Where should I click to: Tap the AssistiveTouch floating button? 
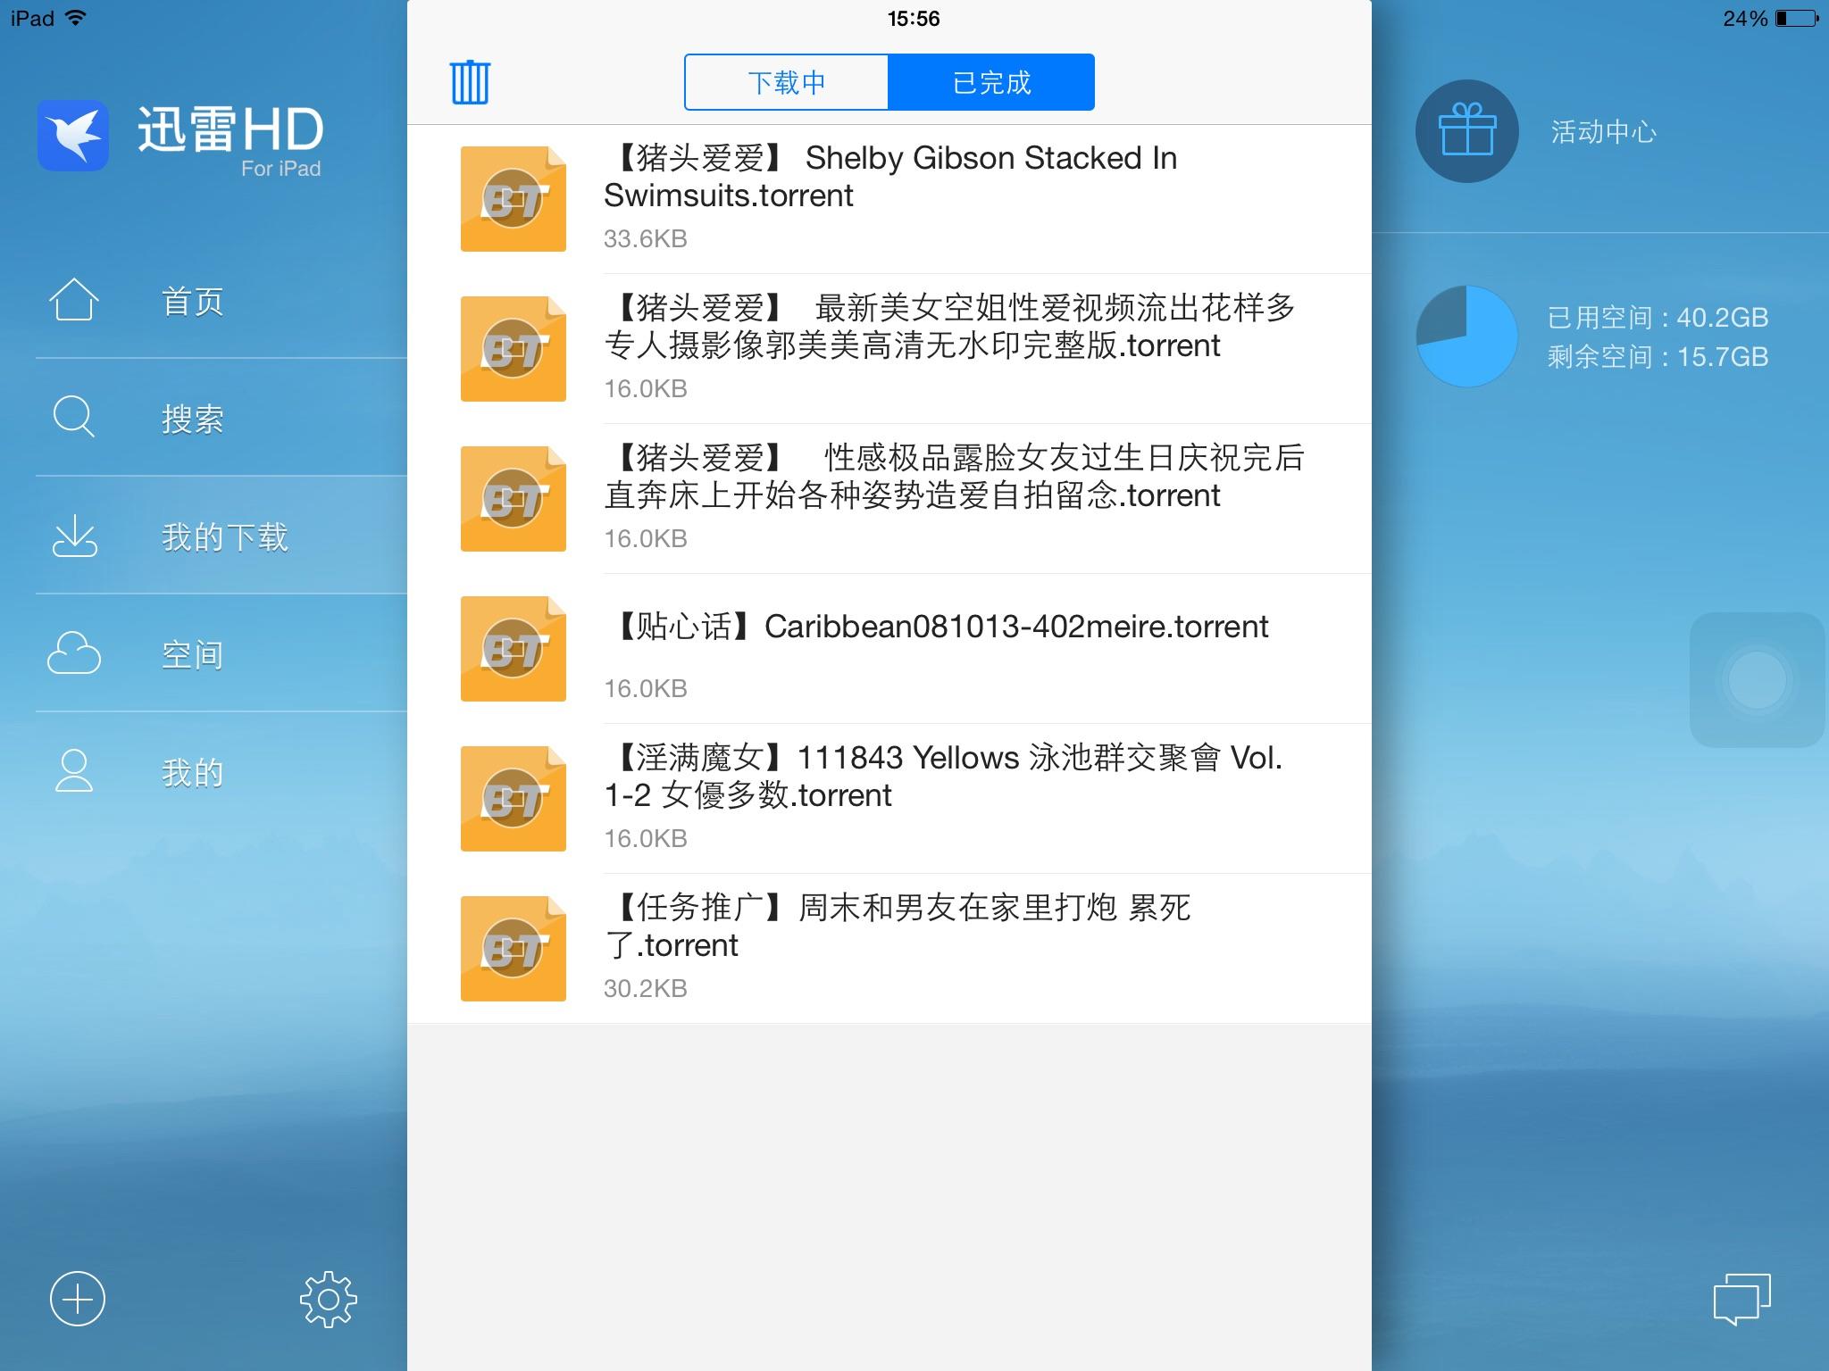click(1756, 680)
